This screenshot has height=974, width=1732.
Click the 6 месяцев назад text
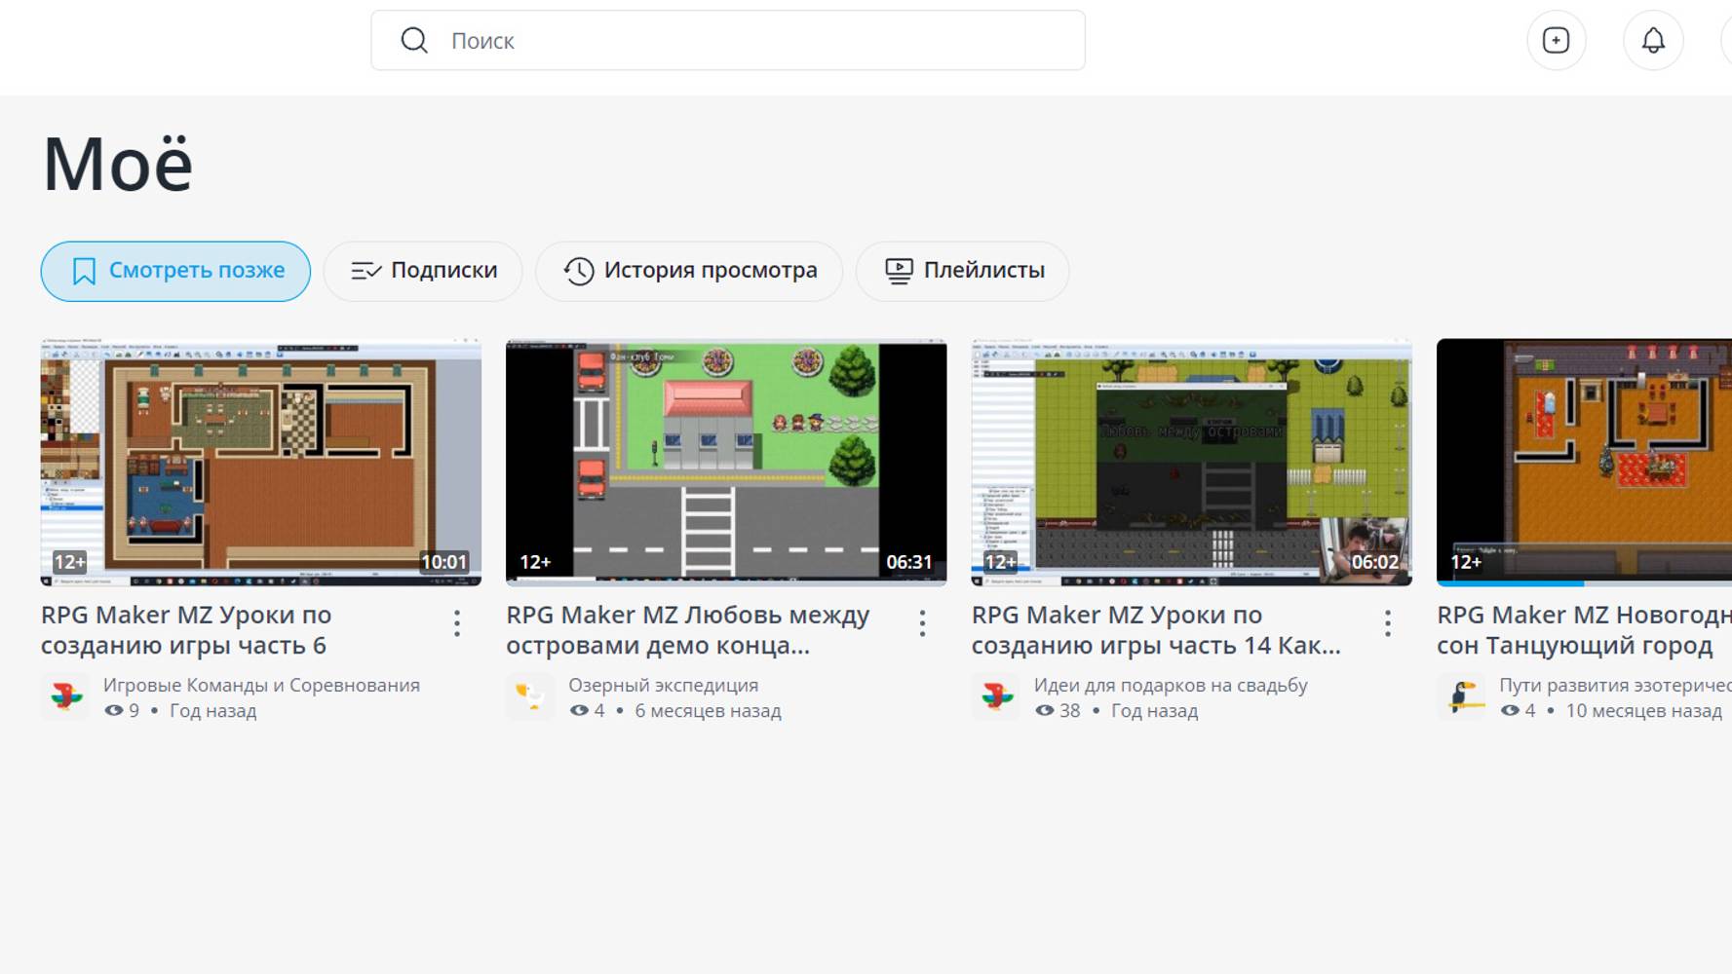point(709,711)
